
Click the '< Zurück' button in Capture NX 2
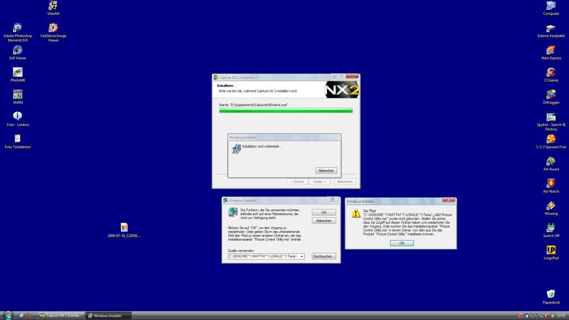coord(297,182)
